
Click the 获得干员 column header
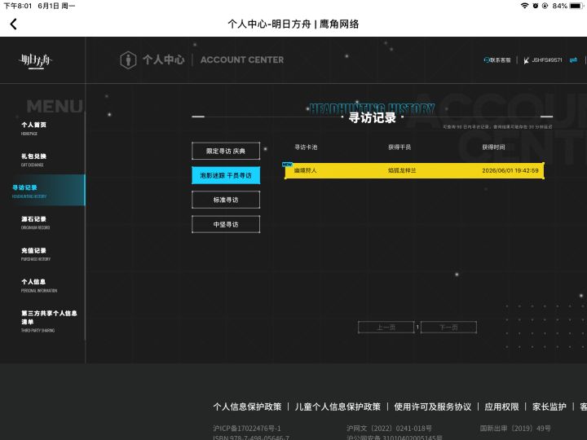tap(399, 147)
